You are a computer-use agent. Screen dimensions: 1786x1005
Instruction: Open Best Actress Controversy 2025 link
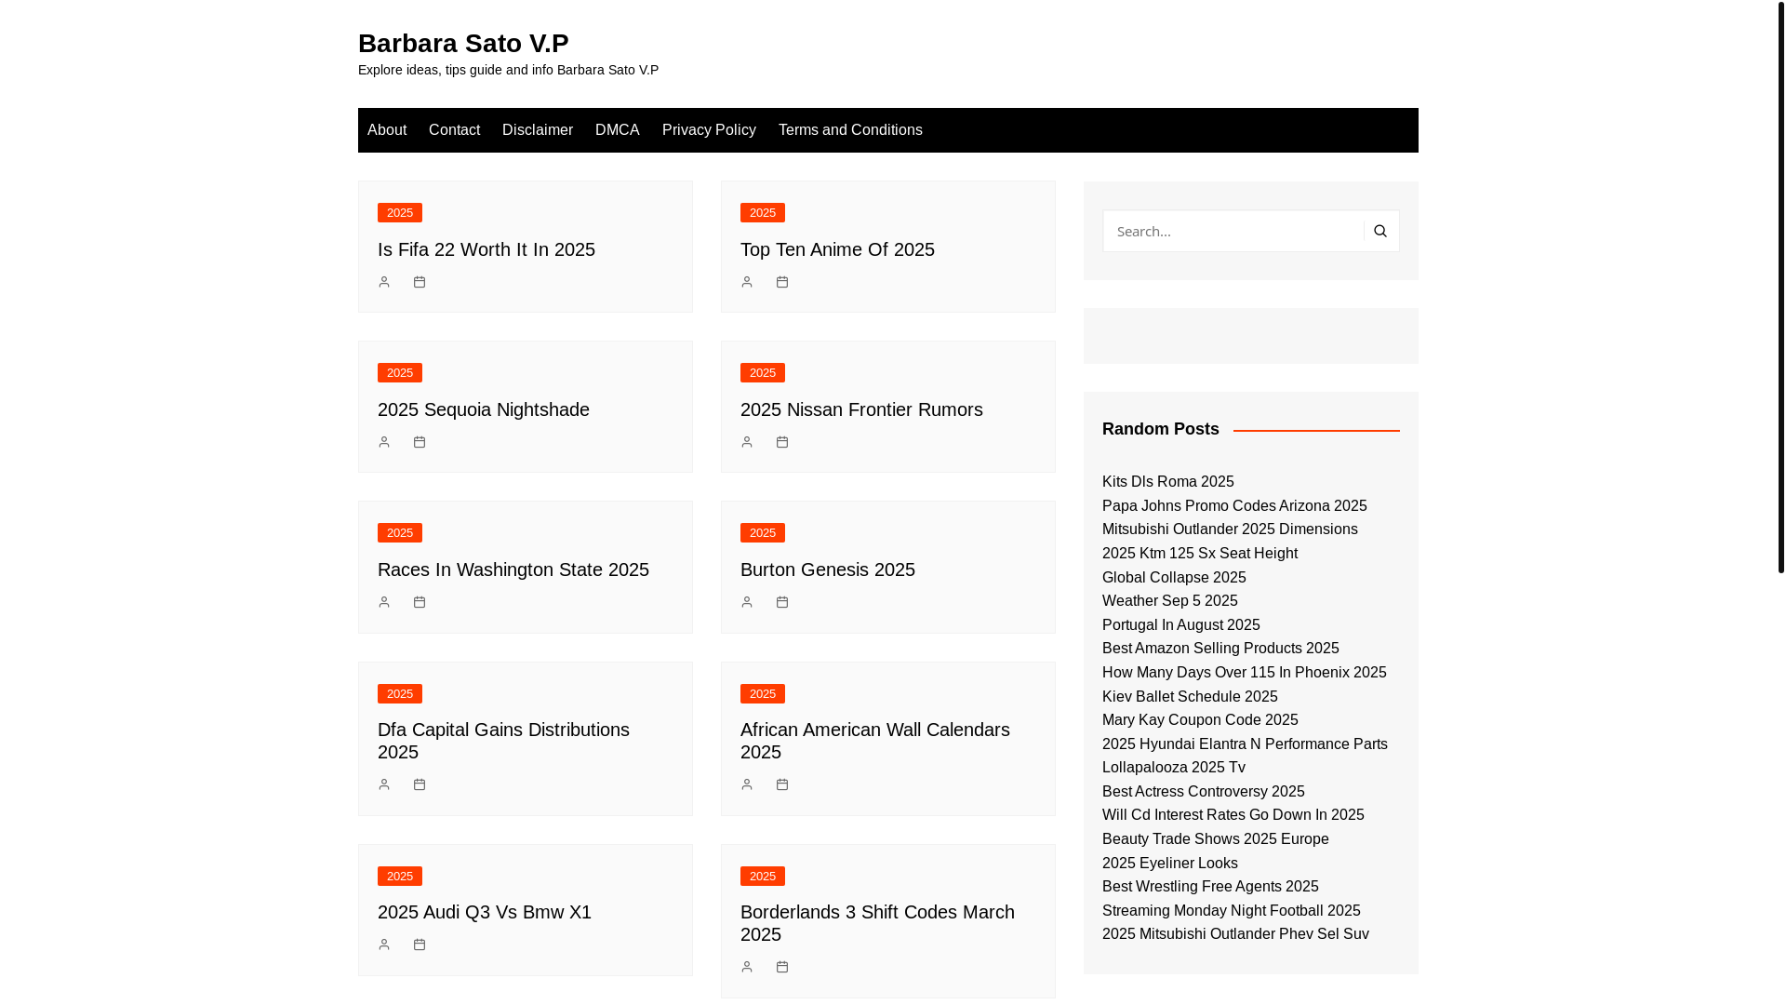1204,792
